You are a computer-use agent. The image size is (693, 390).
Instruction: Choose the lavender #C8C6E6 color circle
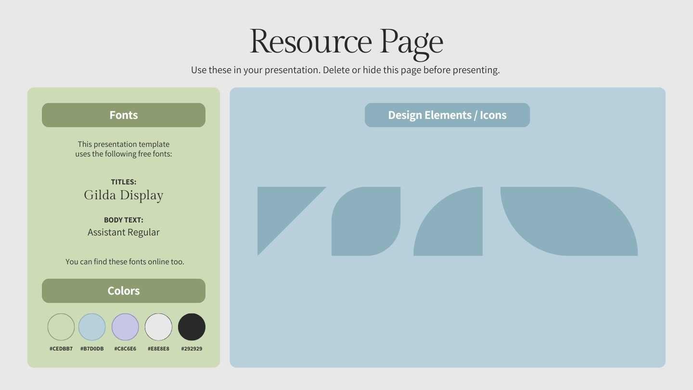pos(125,327)
